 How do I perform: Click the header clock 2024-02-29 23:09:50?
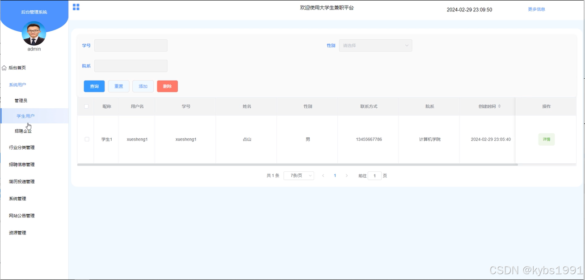coord(469,10)
